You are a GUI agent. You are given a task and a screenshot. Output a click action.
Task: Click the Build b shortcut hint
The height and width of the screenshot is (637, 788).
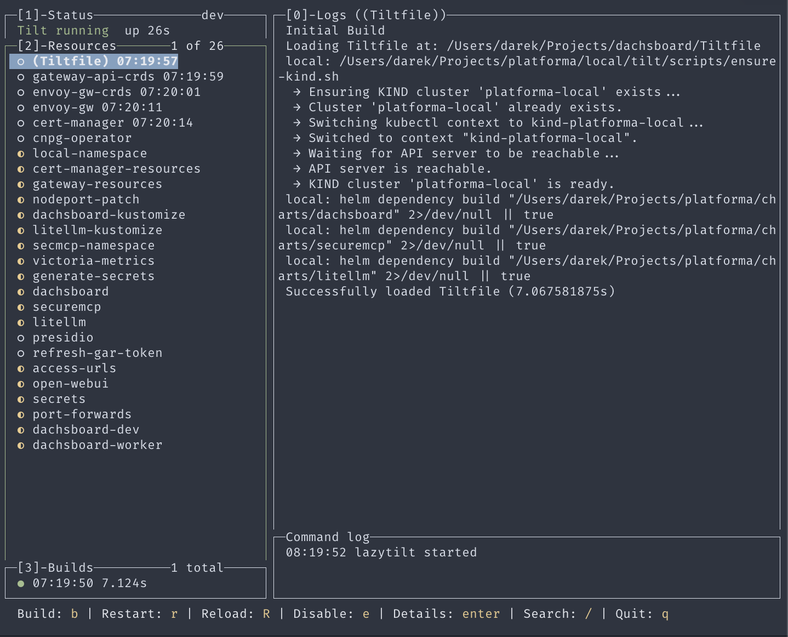(x=48, y=614)
